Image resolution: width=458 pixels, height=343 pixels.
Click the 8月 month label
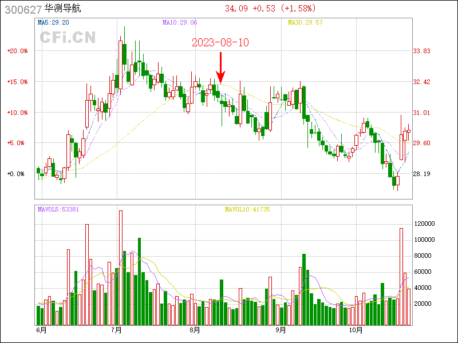click(195, 330)
